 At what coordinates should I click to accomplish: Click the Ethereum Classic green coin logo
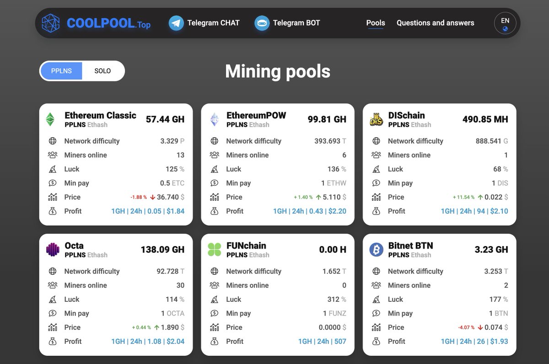coord(50,119)
